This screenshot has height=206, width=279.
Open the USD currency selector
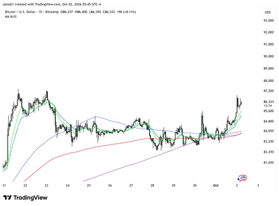click(x=268, y=12)
